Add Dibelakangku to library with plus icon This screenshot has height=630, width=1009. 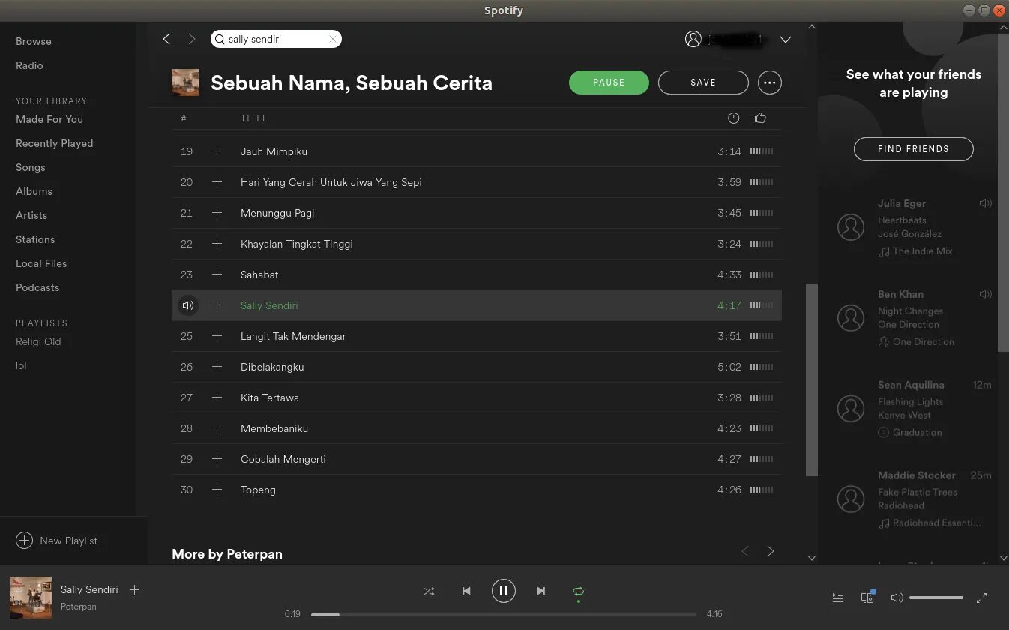pyautogui.click(x=217, y=367)
